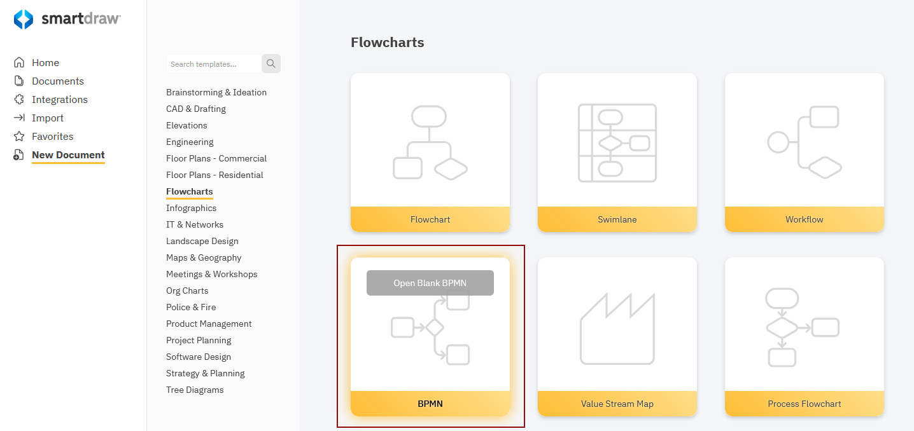Select the Value Stream Map template
Viewport: 914px width, 431px height.
[x=617, y=337]
